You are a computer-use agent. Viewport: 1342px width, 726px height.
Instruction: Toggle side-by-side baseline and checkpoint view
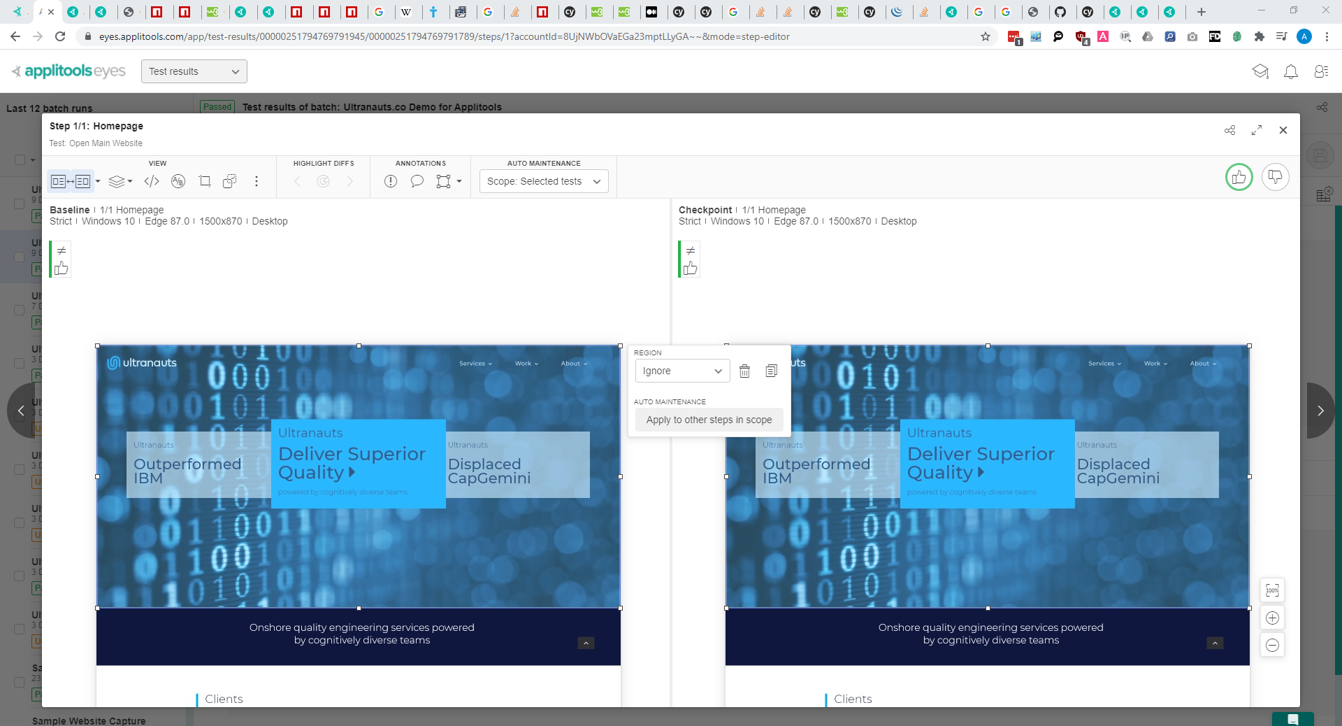pyautogui.click(x=71, y=182)
